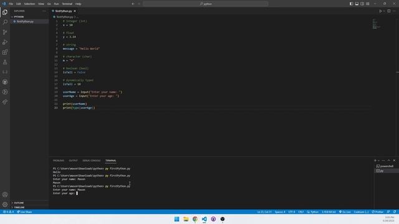Click the CRLF line ending indicator
This screenshot has width=399, height=224.
point(300,212)
